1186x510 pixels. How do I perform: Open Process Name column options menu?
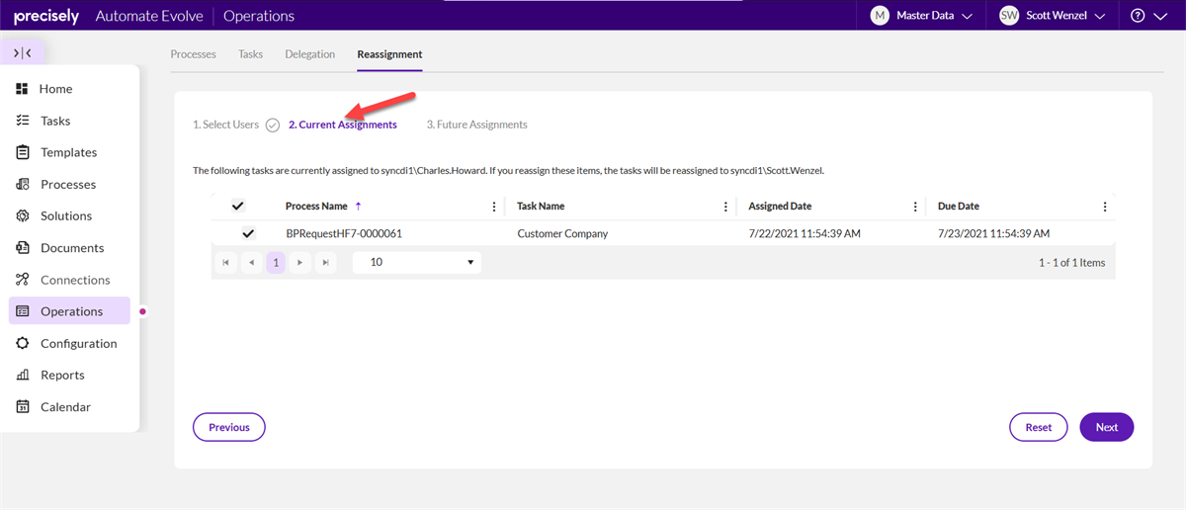(x=494, y=207)
